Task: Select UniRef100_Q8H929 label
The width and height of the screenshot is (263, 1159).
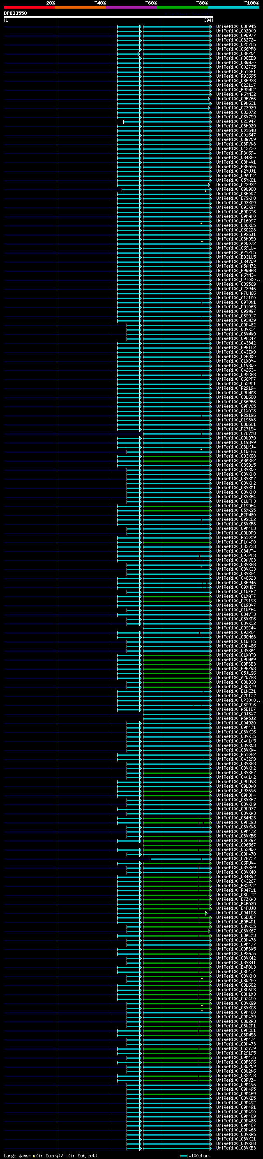Action: [236, 126]
